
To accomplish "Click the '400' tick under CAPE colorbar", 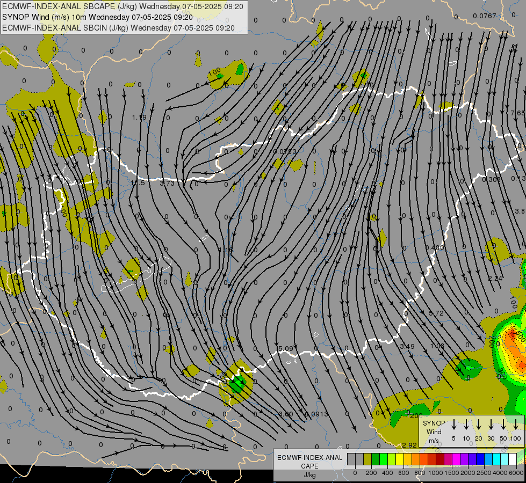I will pos(387,473).
